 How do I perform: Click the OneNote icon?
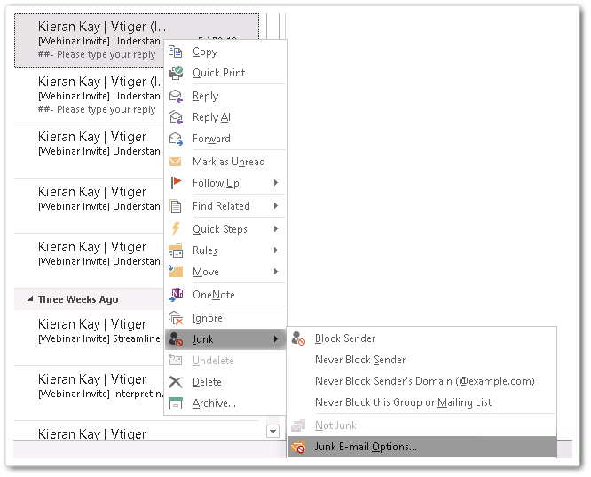pyautogui.click(x=176, y=295)
